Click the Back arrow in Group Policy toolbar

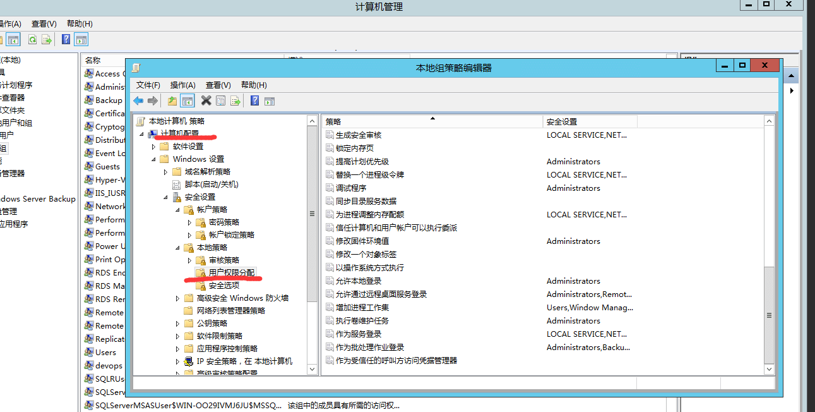138,101
